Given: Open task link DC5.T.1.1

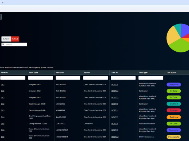Looking at the screenshot, I should click(x=114, y=124).
